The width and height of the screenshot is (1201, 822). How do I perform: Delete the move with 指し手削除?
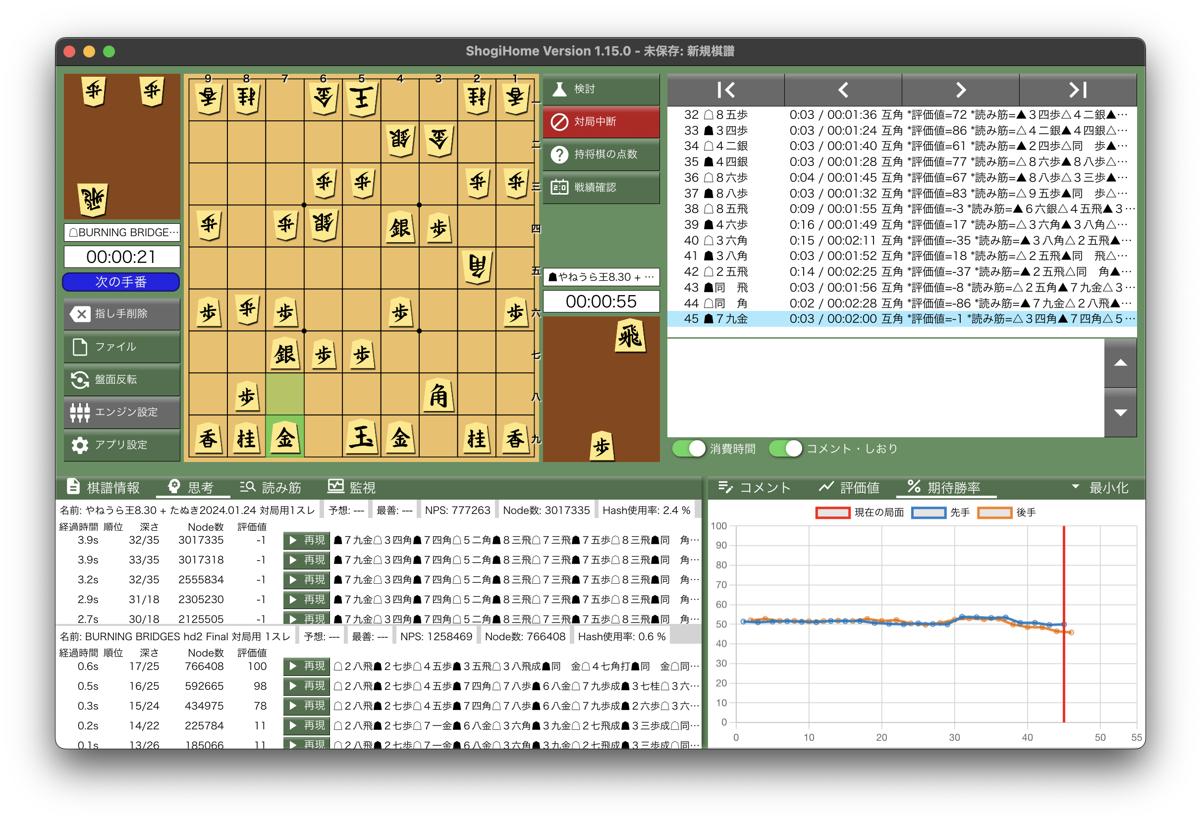122,314
